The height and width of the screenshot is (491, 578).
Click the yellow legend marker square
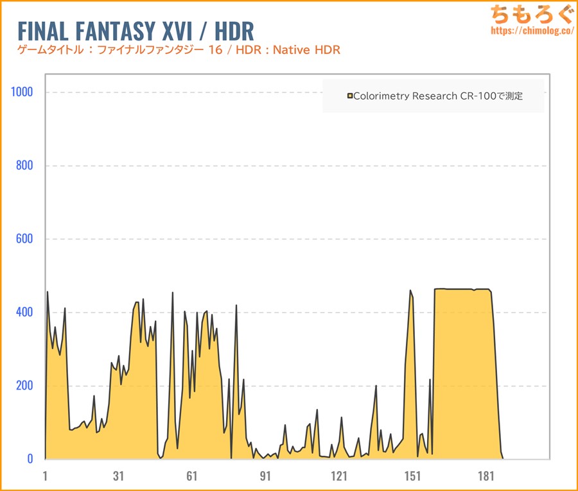point(350,96)
